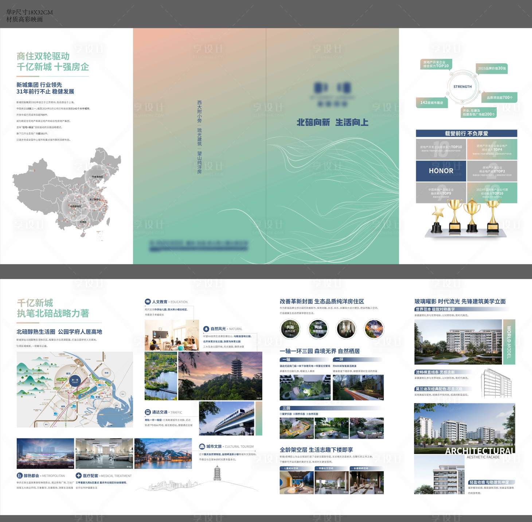Click the 一轴 section label bar
The height and width of the screenshot is (522, 532).
point(305,359)
